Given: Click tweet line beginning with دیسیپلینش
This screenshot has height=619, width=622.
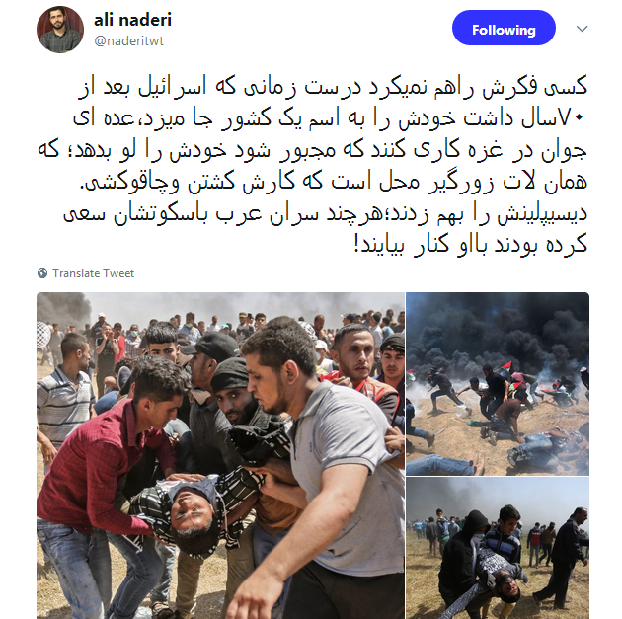Looking at the screenshot, I should (x=325, y=213).
